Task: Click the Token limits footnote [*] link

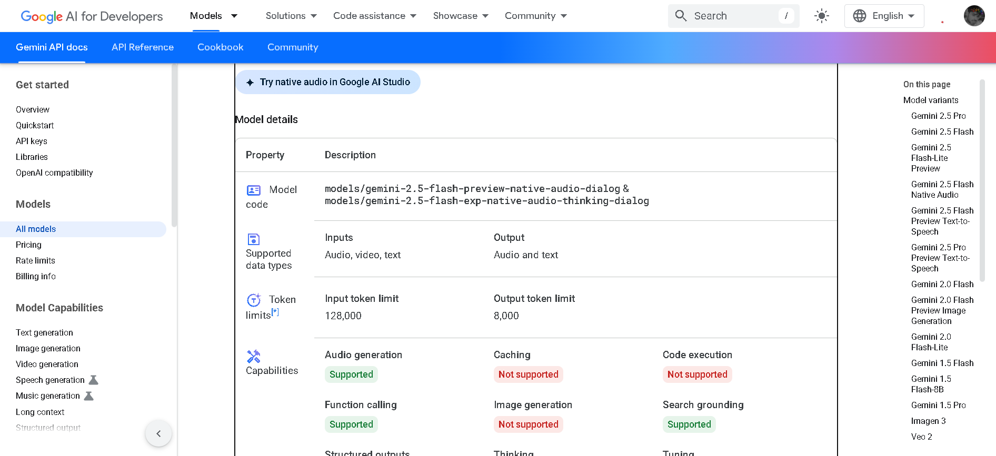Action: coord(275,312)
